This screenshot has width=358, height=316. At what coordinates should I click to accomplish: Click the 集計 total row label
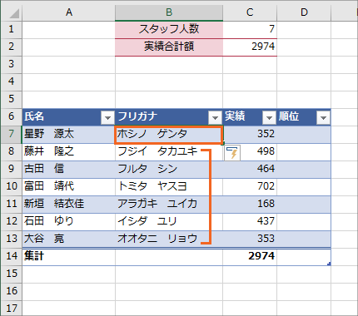[x=69, y=256]
